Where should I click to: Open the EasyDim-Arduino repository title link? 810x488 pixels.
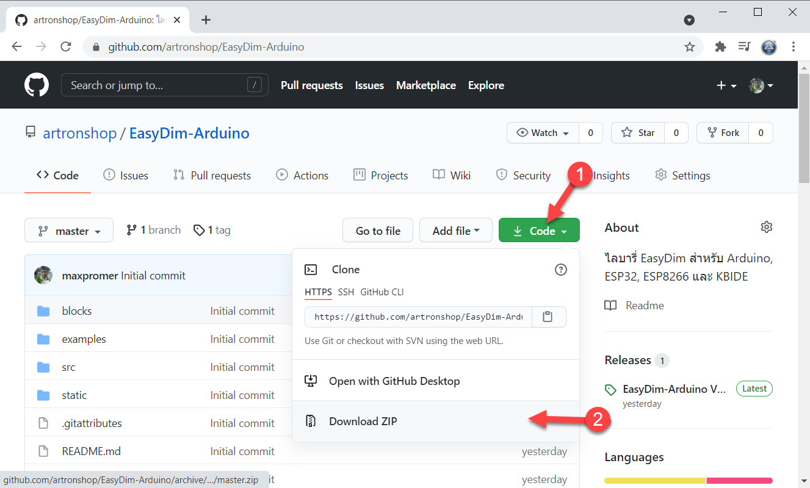pos(189,133)
